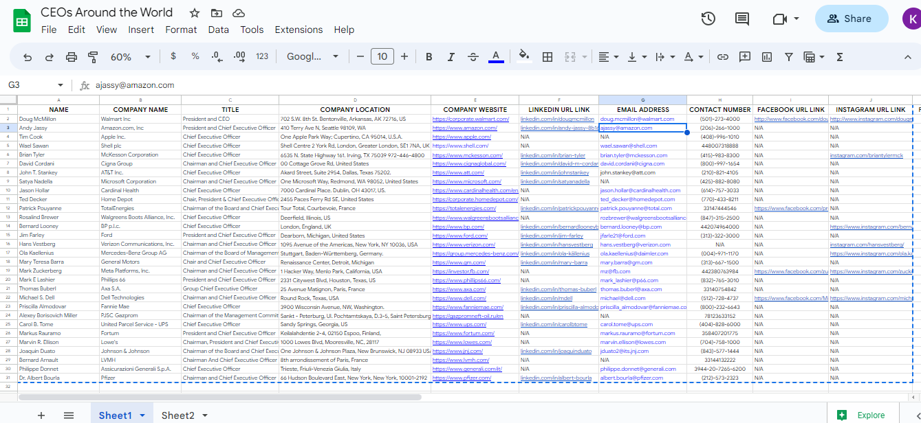This screenshot has width=921, height=423.
Task: Click the Share button
Action: pyautogui.click(x=850, y=19)
